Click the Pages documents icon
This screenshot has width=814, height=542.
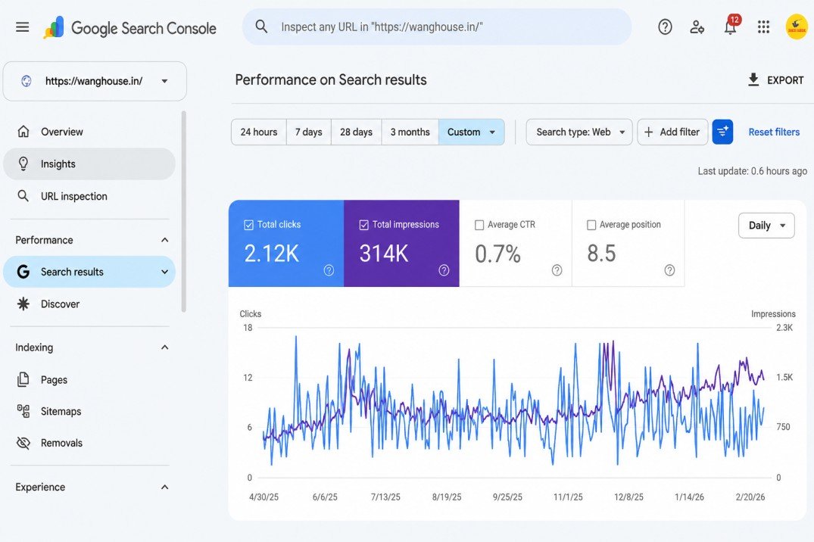(23, 379)
